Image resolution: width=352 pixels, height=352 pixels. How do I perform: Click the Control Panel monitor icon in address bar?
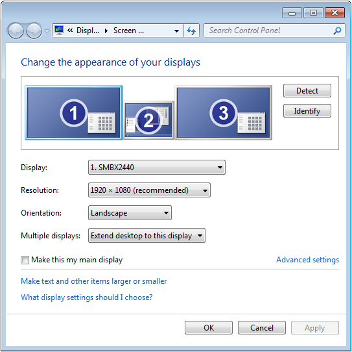[x=59, y=31]
